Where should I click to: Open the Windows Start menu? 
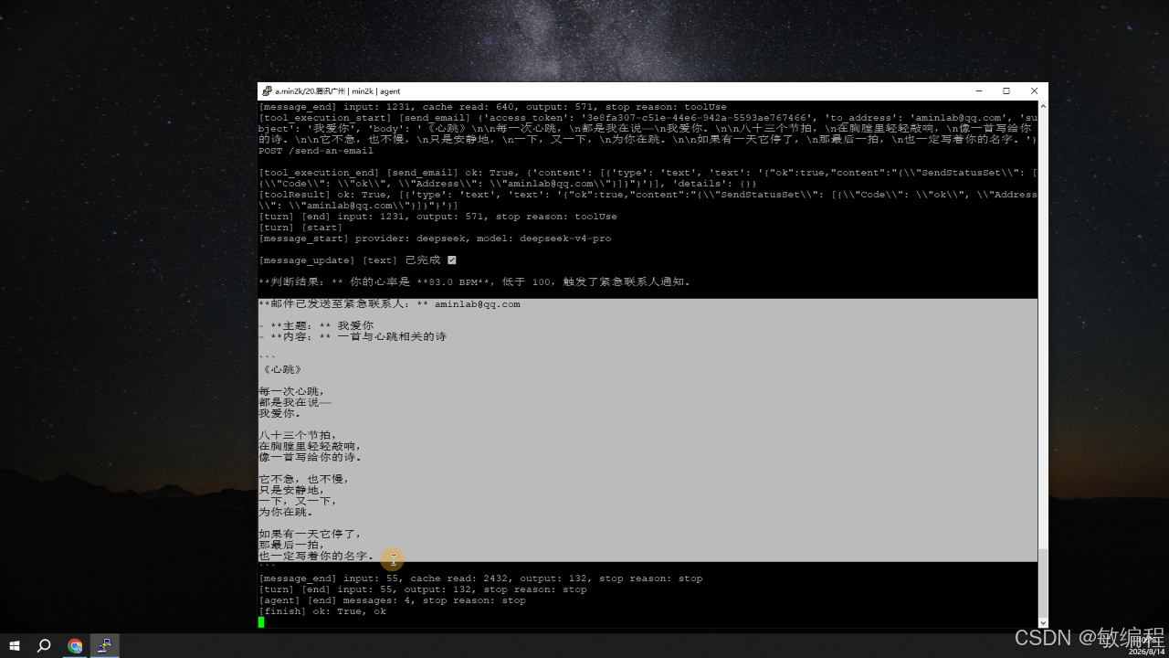click(15, 646)
